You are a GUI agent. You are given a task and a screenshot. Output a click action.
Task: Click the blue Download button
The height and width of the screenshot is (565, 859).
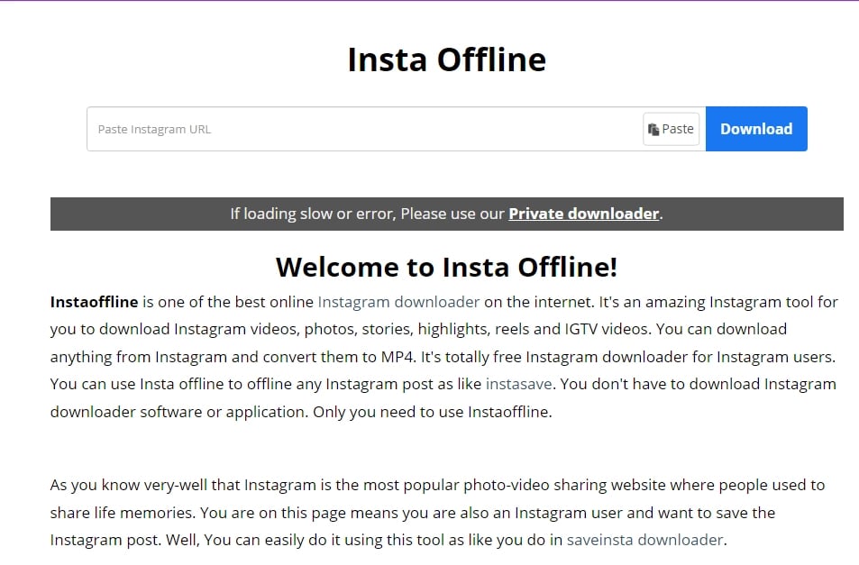[x=756, y=129]
